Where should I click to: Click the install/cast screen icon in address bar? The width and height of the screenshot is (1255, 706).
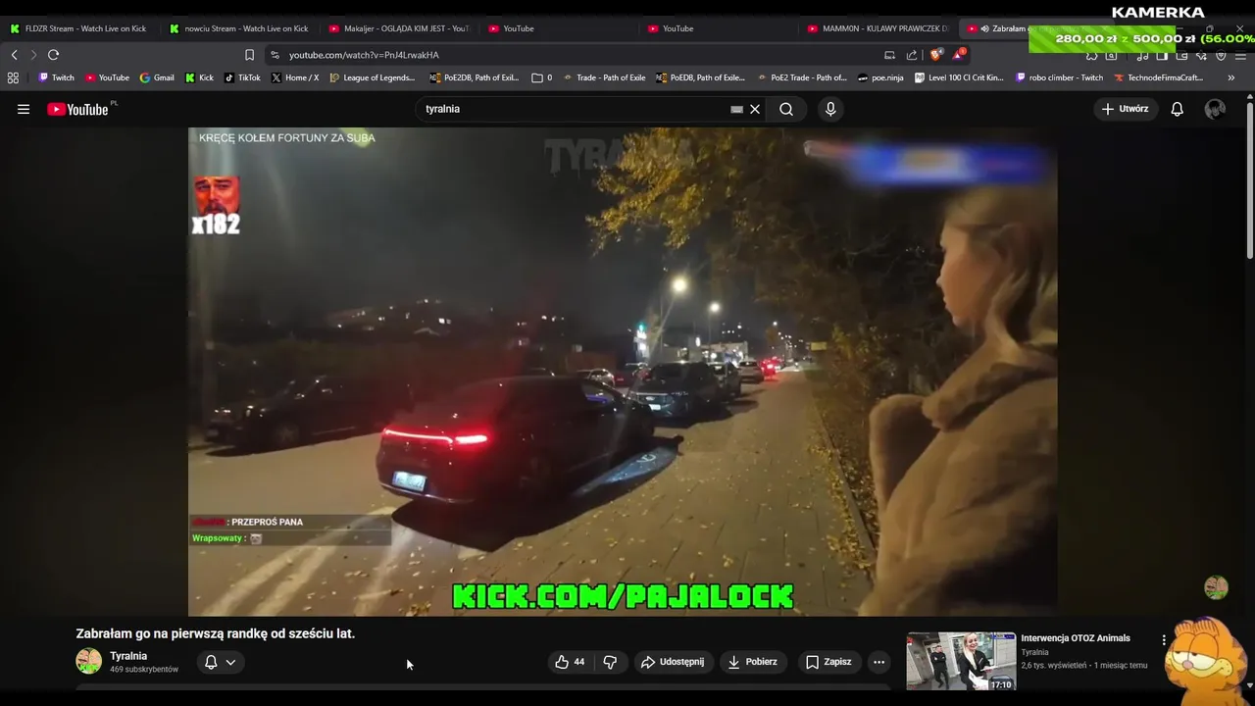point(889,55)
